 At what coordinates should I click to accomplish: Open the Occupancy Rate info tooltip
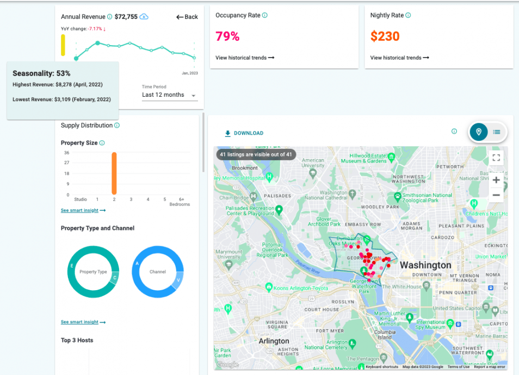click(264, 15)
